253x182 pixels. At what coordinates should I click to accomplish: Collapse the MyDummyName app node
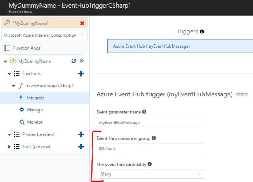coord(6,61)
